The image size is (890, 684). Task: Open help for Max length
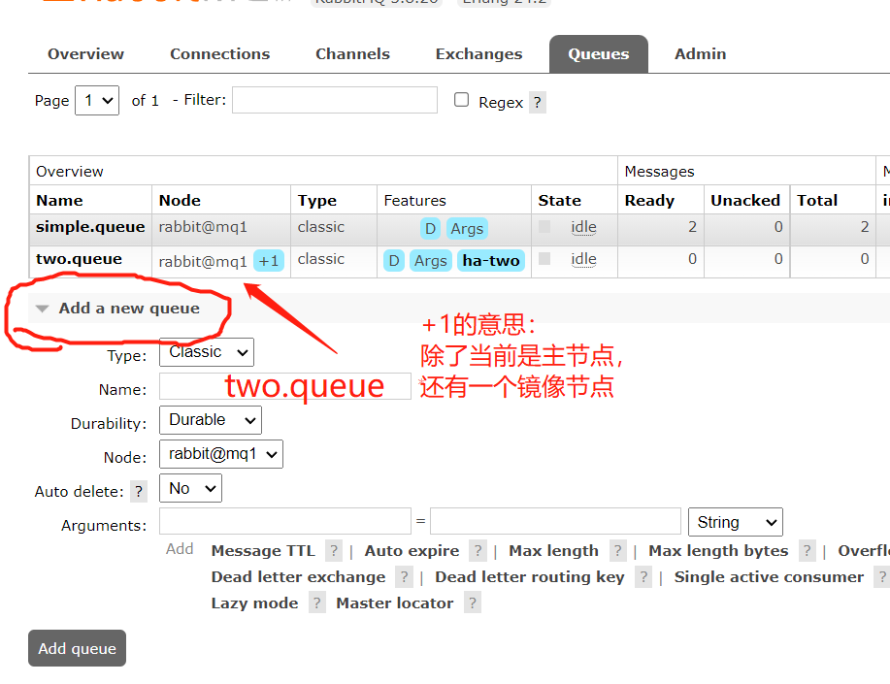[x=617, y=551]
